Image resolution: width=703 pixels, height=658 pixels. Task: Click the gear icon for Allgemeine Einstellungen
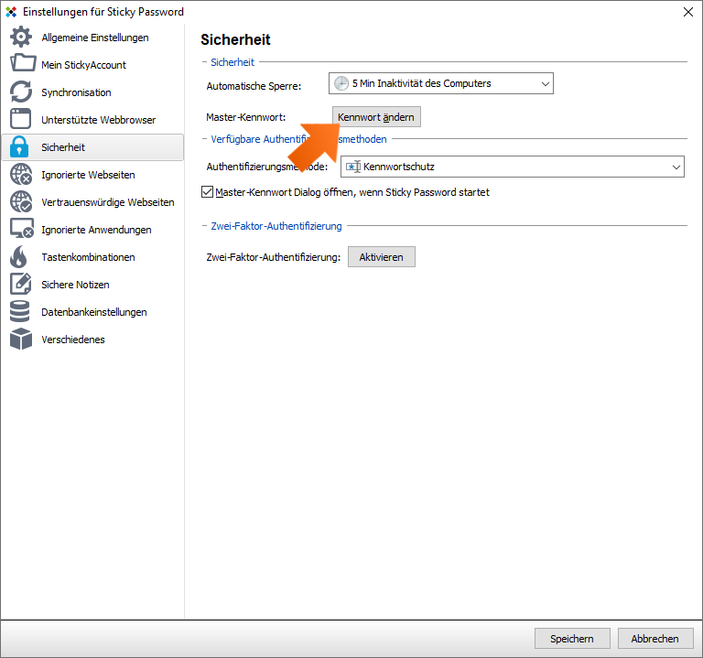pos(21,37)
